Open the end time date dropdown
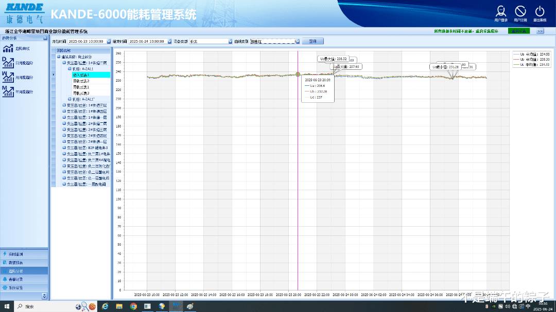 [x=169, y=42]
